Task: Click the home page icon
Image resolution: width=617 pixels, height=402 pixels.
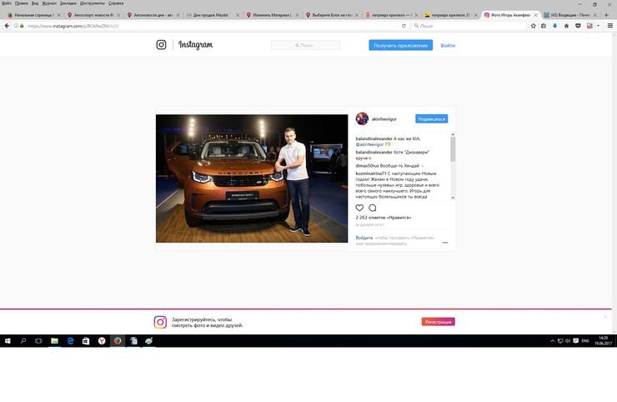Action: point(566,26)
